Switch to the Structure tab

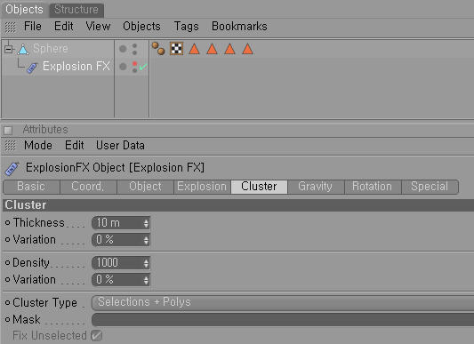pyautogui.click(x=76, y=10)
